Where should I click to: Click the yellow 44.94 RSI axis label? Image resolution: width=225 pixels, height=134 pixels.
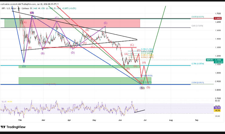[x=217, y=110]
